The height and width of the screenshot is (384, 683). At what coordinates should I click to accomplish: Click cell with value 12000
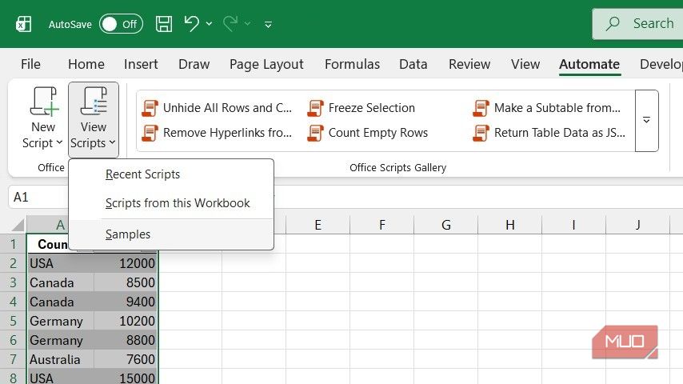tap(126, 263)
